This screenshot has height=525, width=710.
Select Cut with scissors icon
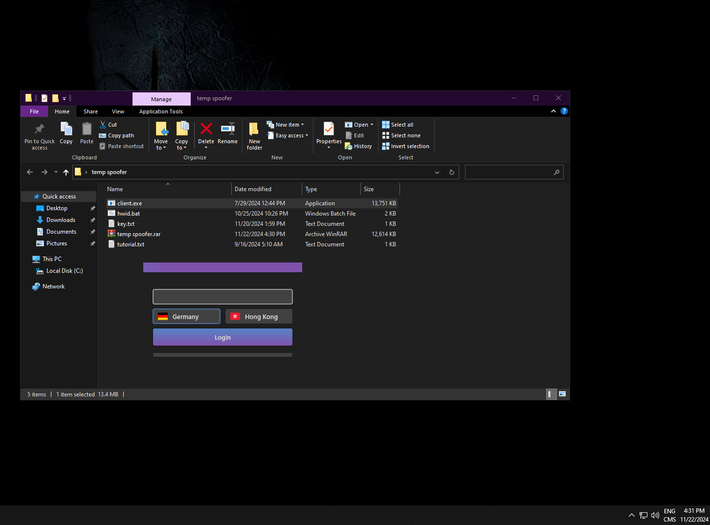[x=109, y=125]
